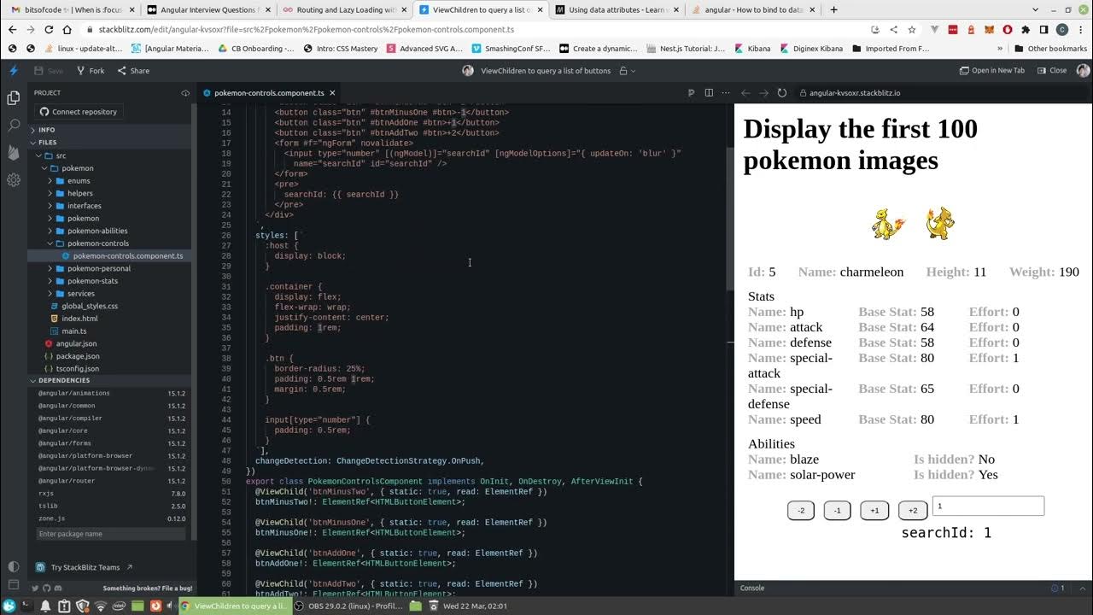Click the -2 button in preview

point(801,511)
